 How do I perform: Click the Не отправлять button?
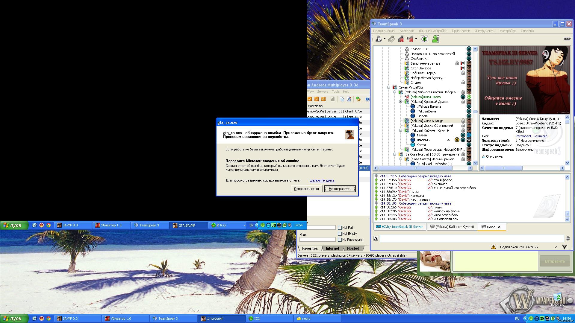(x=340, y=189)
